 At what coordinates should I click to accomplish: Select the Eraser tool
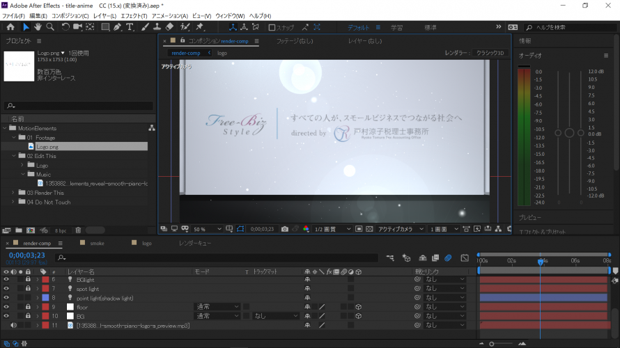(x=170, y=27)
